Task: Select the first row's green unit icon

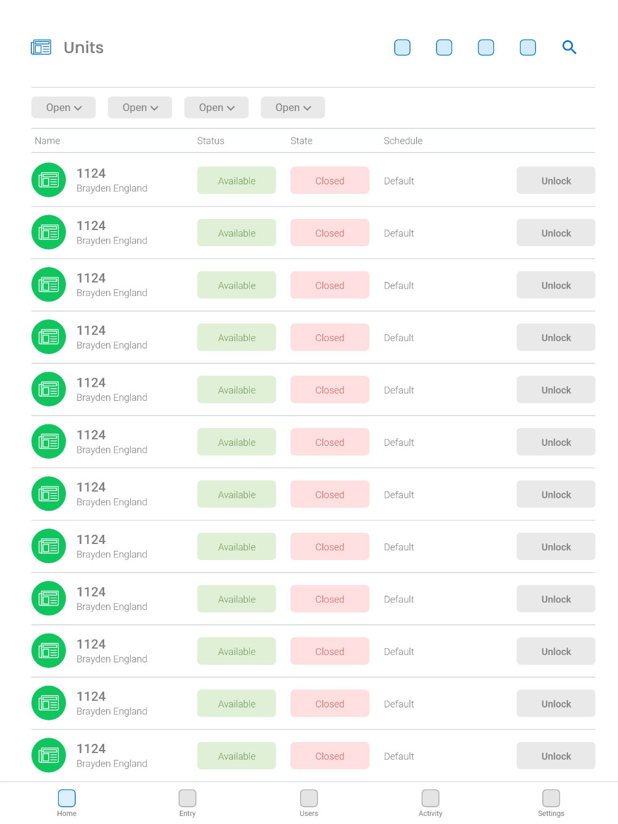Action: pos(49,180)
